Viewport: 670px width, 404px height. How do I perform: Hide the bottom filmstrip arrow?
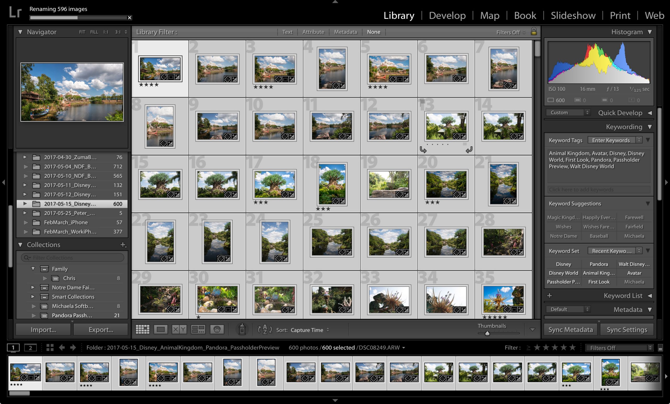[x=335, y=400]
